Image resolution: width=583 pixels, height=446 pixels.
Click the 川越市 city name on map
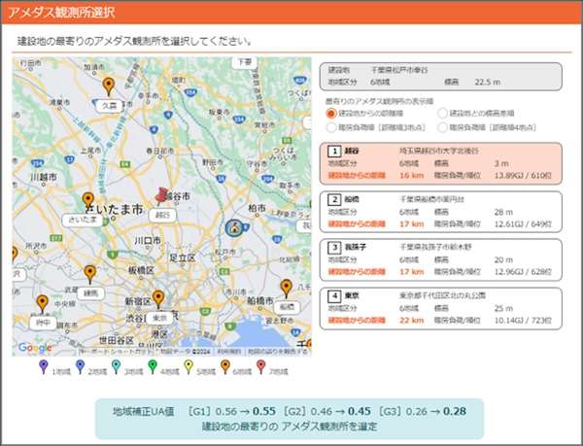44,177
